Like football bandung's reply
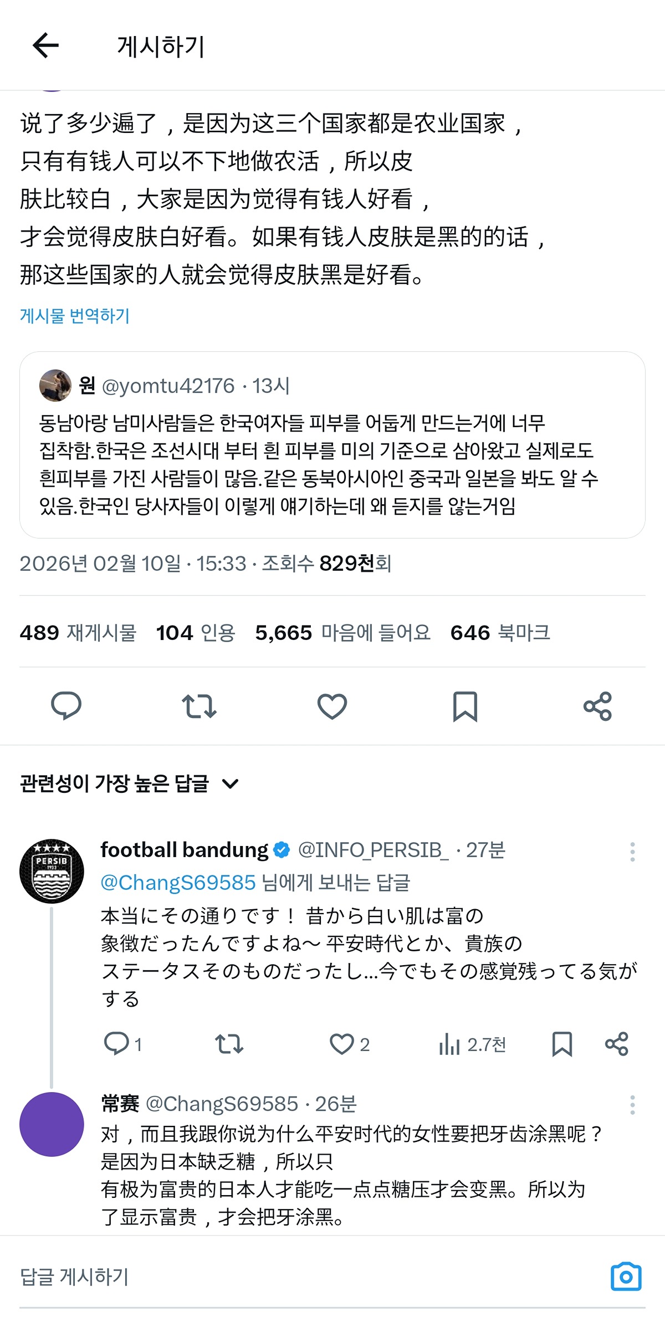The image size is (665, 1317). click(x=342, y=1044)
